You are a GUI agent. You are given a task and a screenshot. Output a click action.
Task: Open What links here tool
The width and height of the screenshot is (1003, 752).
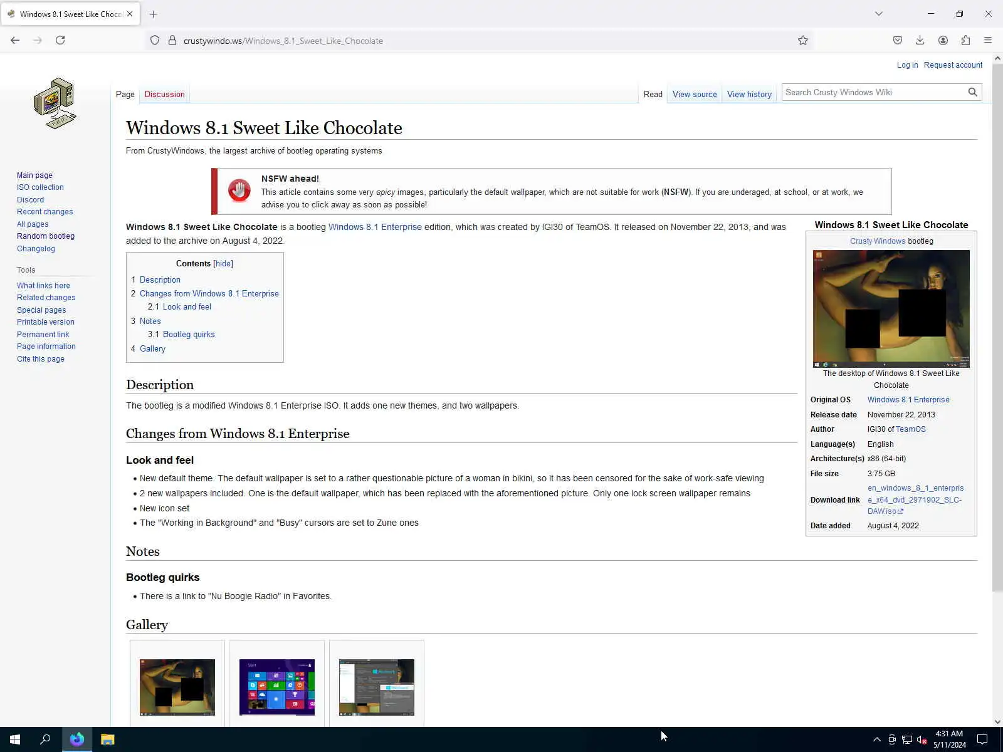point(43,286)
